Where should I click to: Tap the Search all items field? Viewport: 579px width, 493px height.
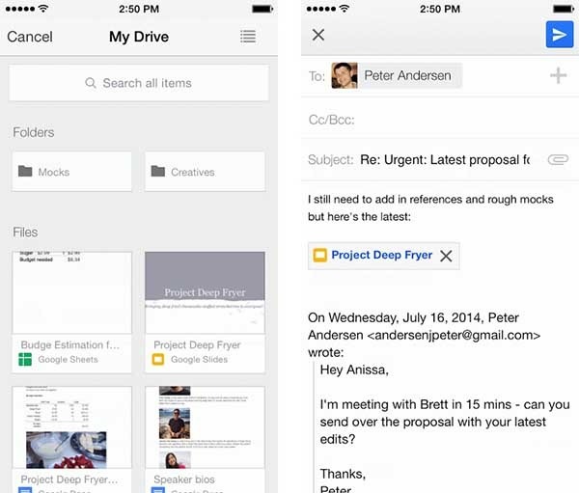pyautogui.click(x=139, y=83)
